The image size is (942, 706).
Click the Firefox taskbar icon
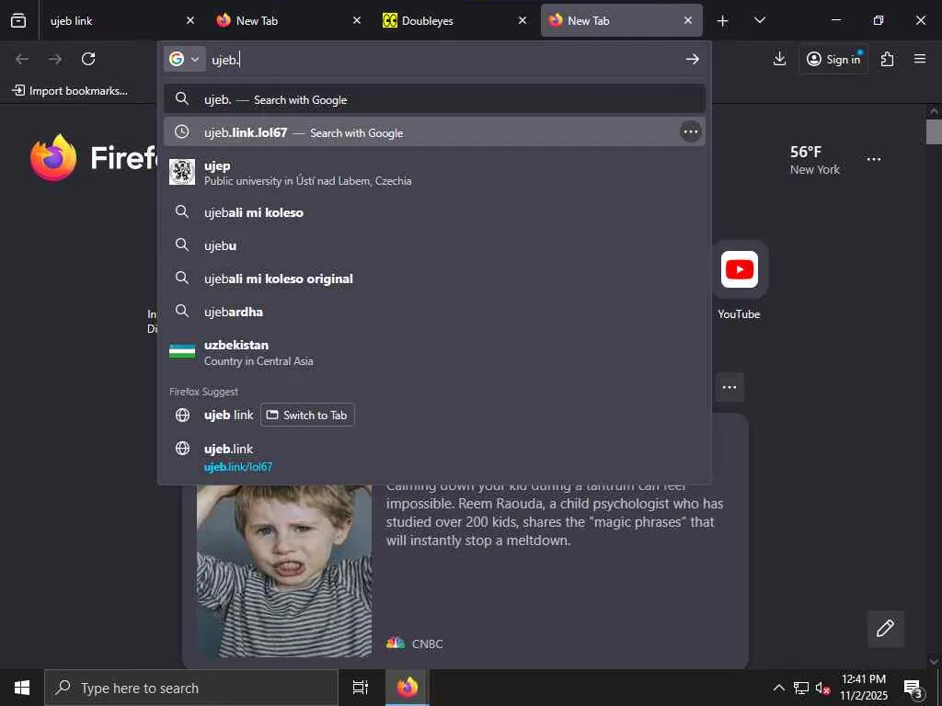[407, 688]
